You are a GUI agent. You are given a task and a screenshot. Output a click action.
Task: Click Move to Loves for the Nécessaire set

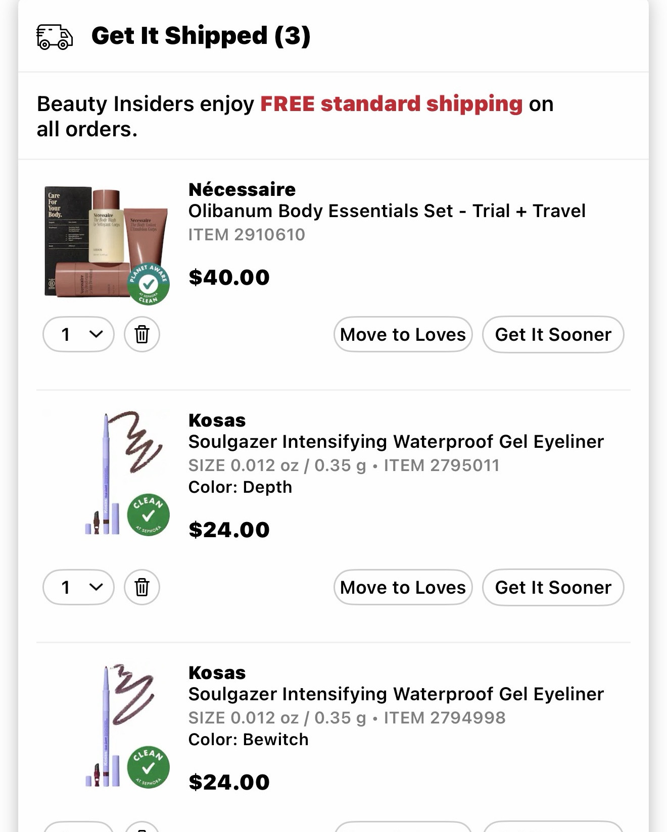click(402, 334)
